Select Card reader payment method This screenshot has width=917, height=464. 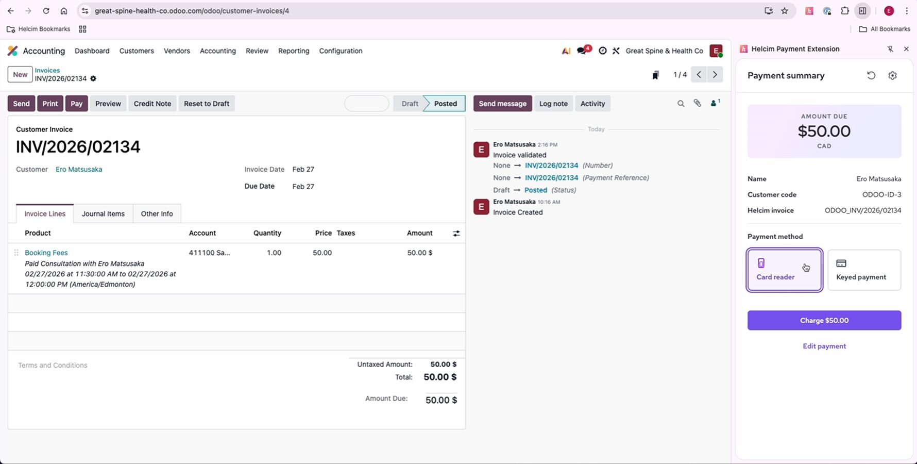click(784, 270)
